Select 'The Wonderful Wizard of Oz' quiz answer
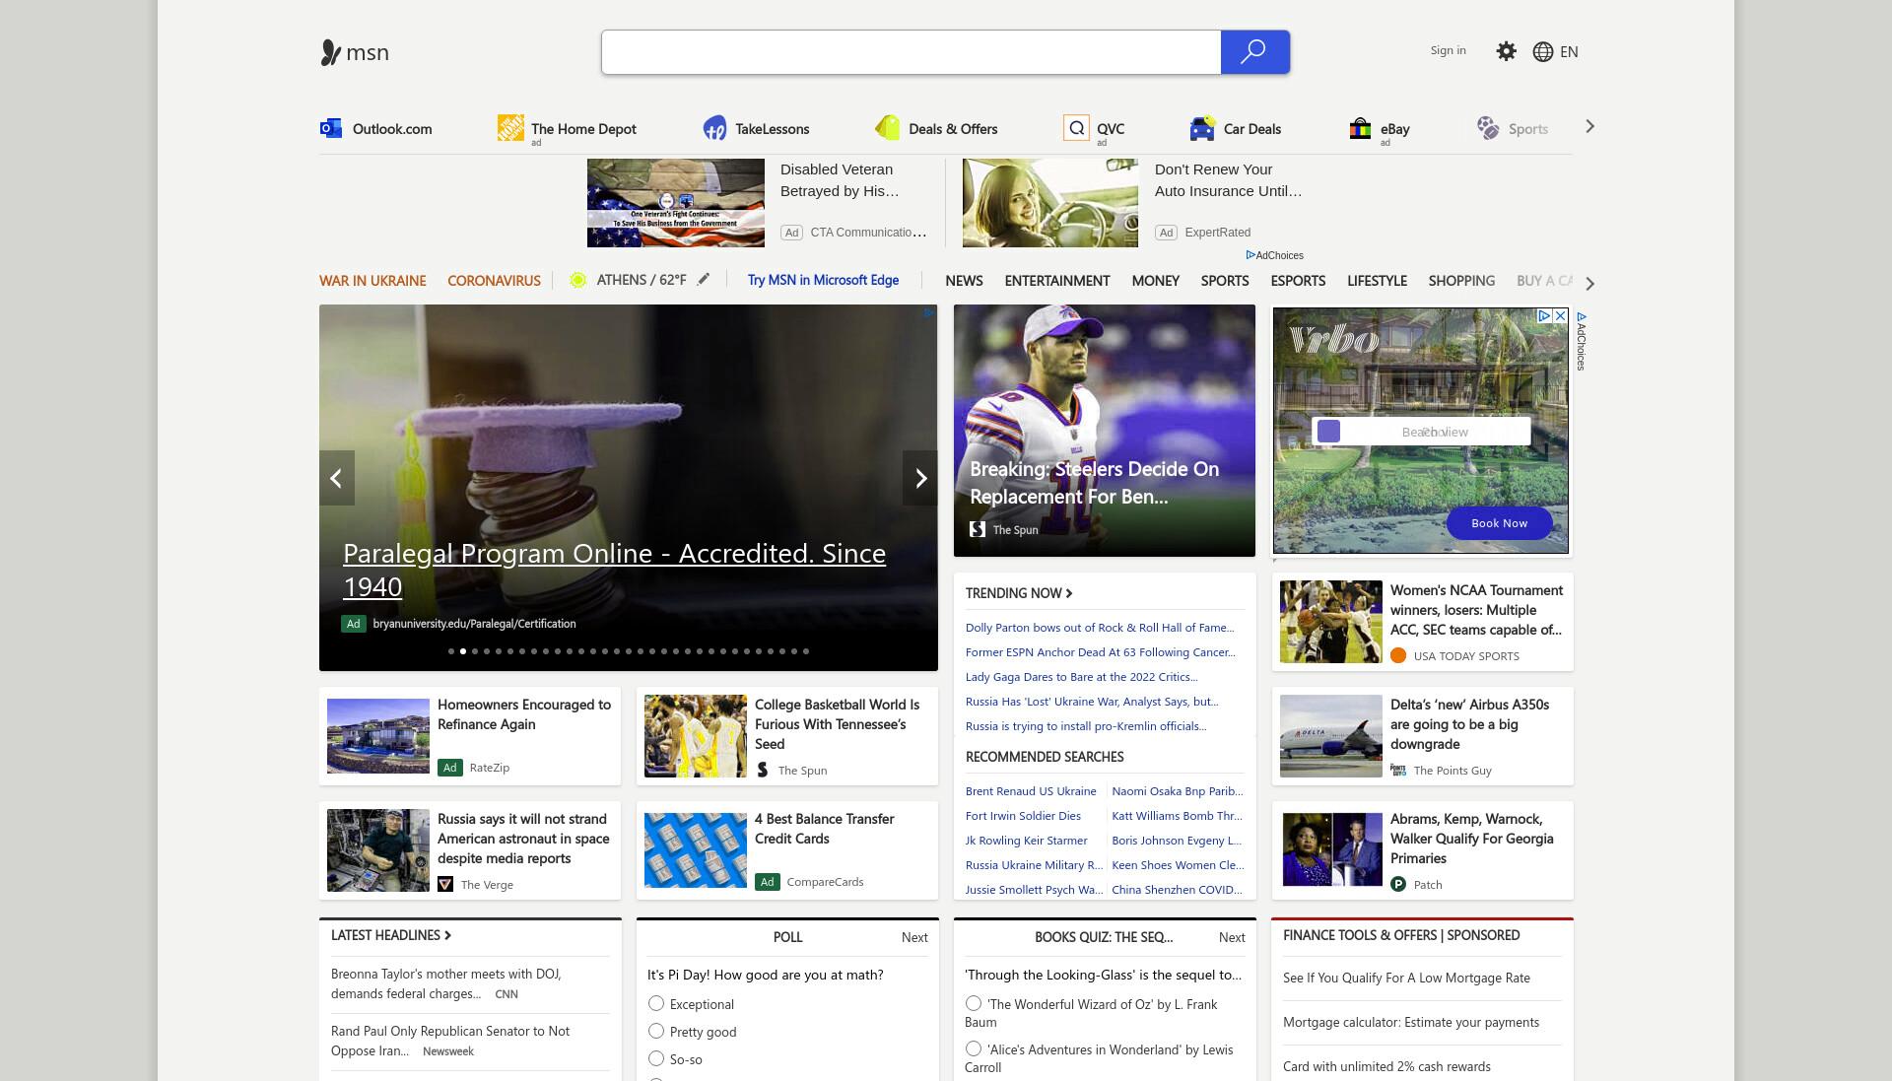This screenshot has height=1081, width=1892. 974,1003
